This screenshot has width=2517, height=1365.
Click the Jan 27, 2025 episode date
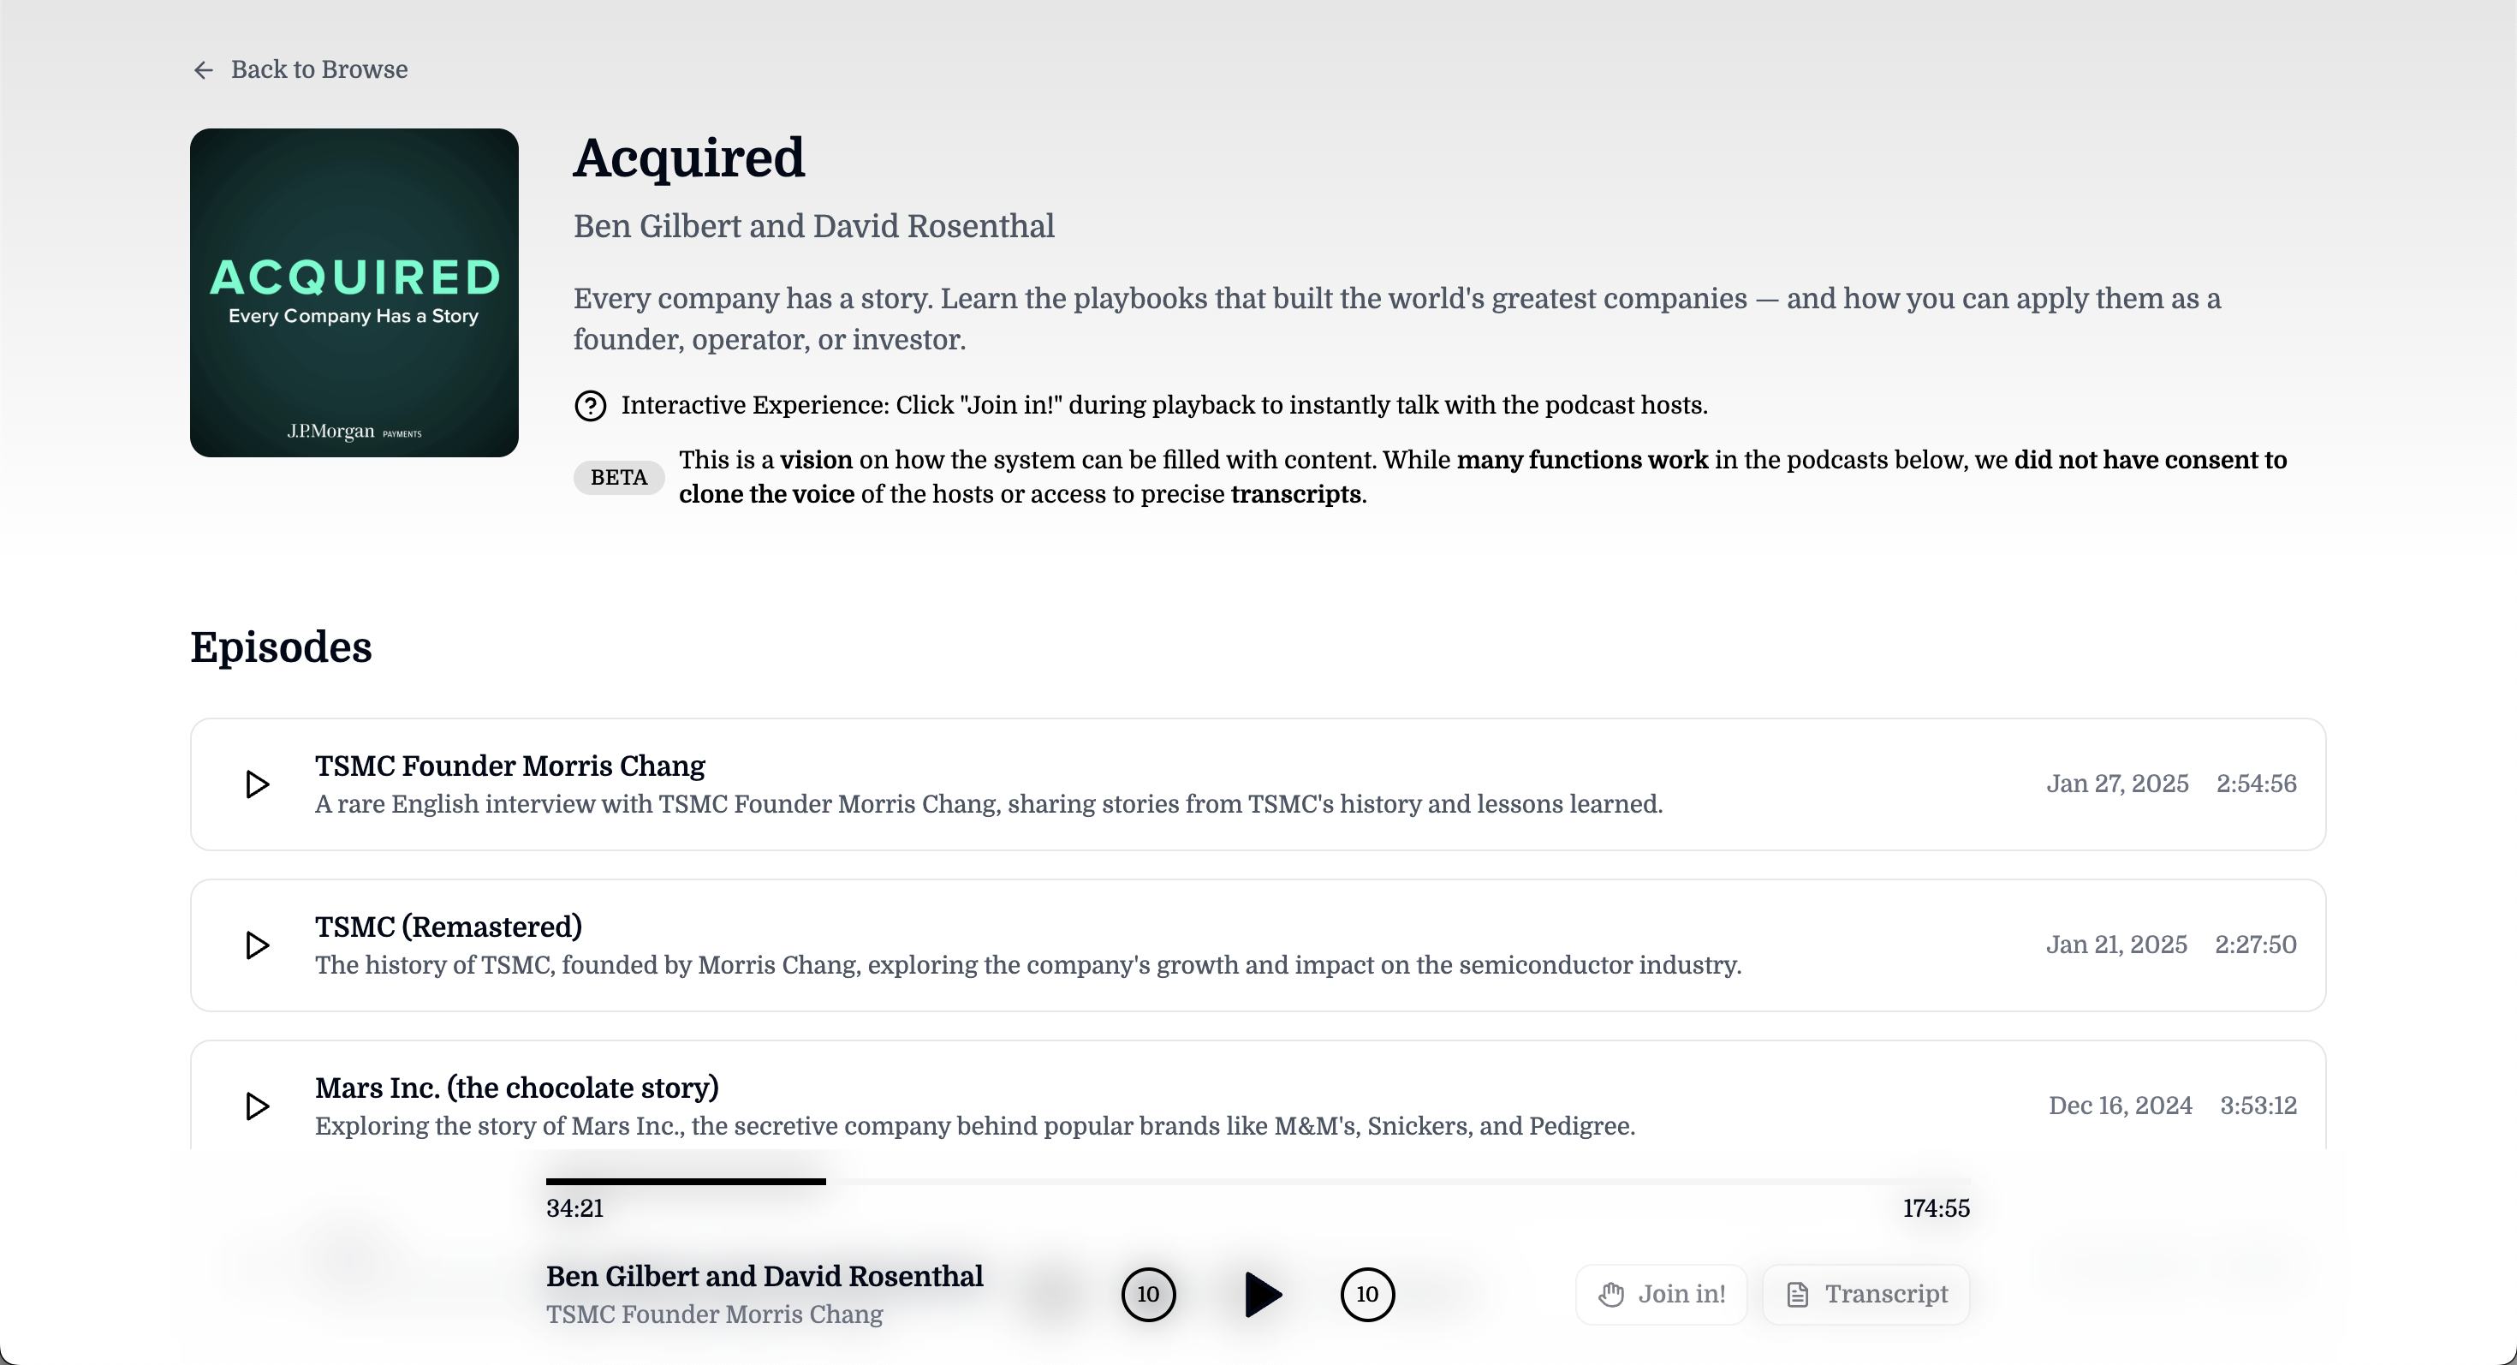pos(2117,784)
